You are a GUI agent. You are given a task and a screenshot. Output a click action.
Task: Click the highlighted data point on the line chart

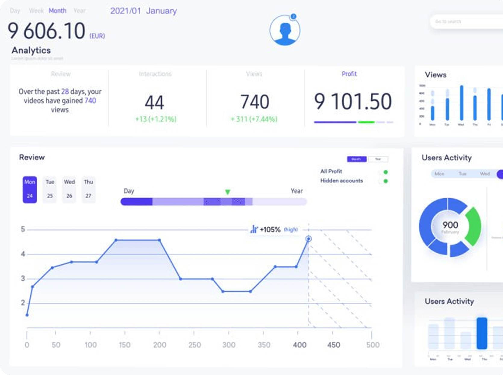[x=308, y=239]
